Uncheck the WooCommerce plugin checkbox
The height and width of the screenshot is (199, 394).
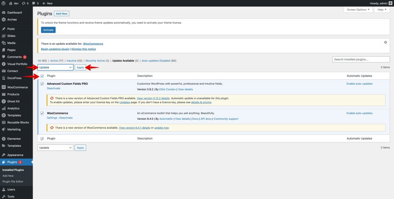click(x=42, y=113)
